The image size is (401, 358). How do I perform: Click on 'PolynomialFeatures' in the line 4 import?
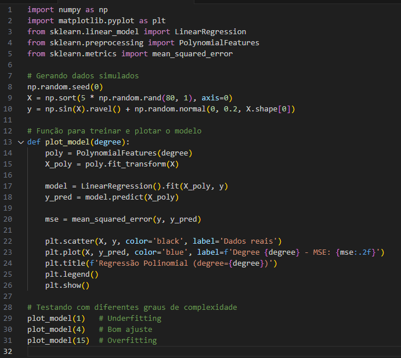pos(219,43)
